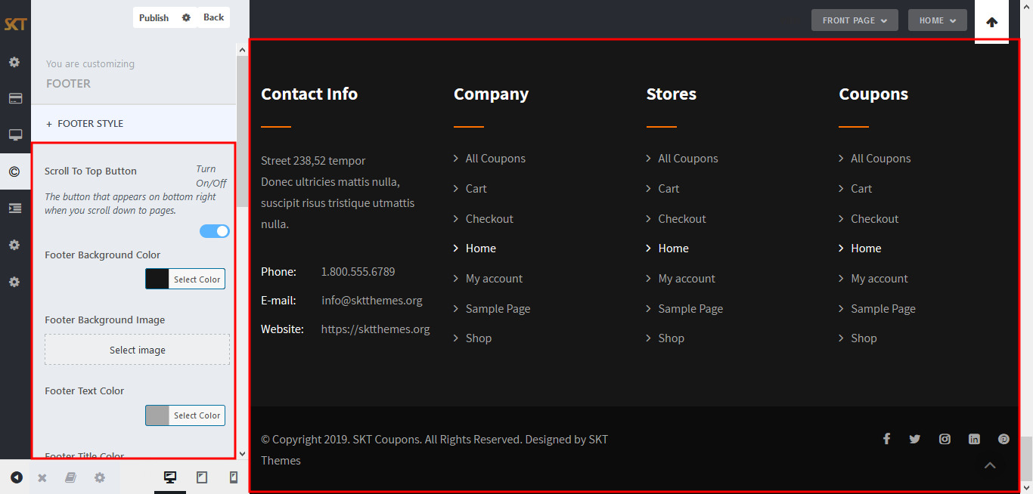The width and height of the screenshot is (1033, 494).
Task: Click the Twitter bird icon in footer
Action: click(x=915, y=439)
